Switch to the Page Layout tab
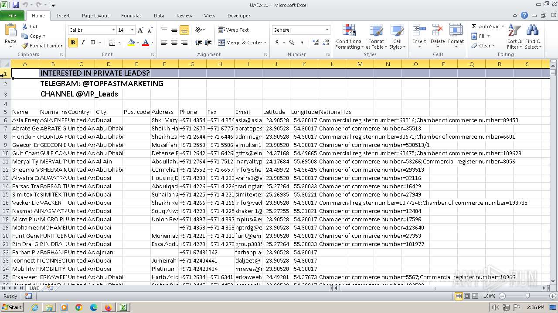 95,16
